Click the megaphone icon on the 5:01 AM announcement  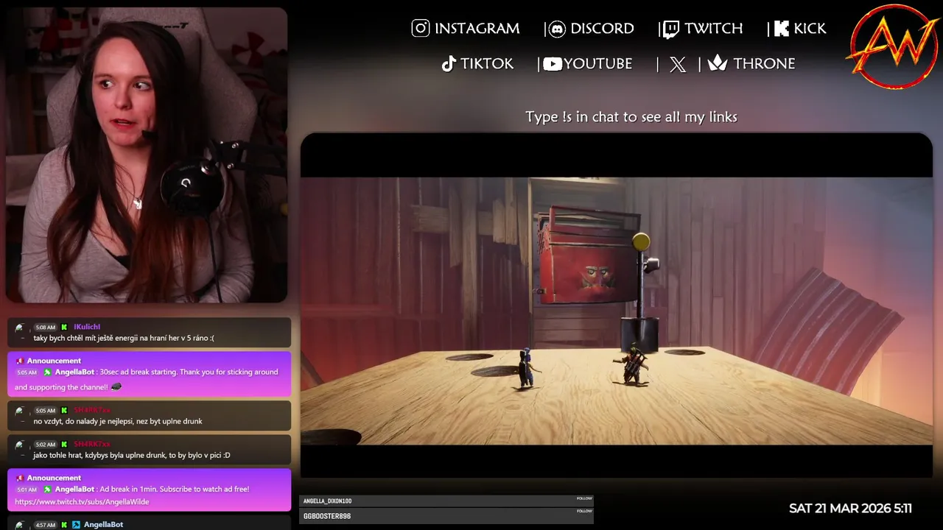[20, 478]
